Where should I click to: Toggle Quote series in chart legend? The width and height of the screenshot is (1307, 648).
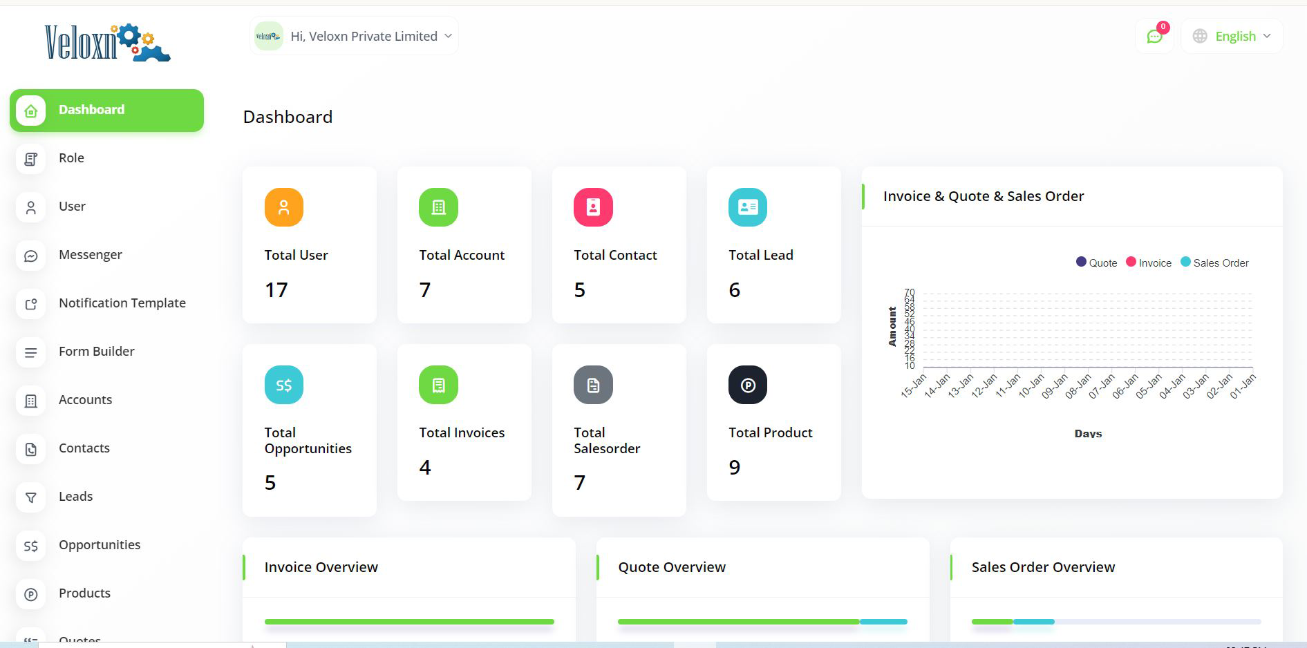pos(1096,263)
